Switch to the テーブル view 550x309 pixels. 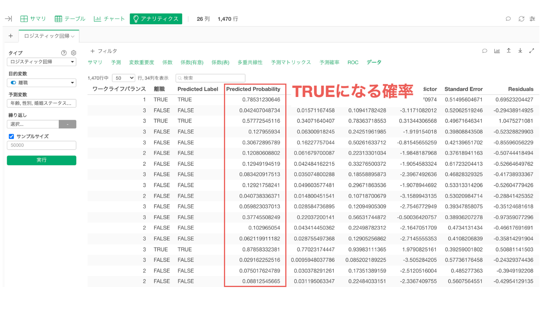70,19
